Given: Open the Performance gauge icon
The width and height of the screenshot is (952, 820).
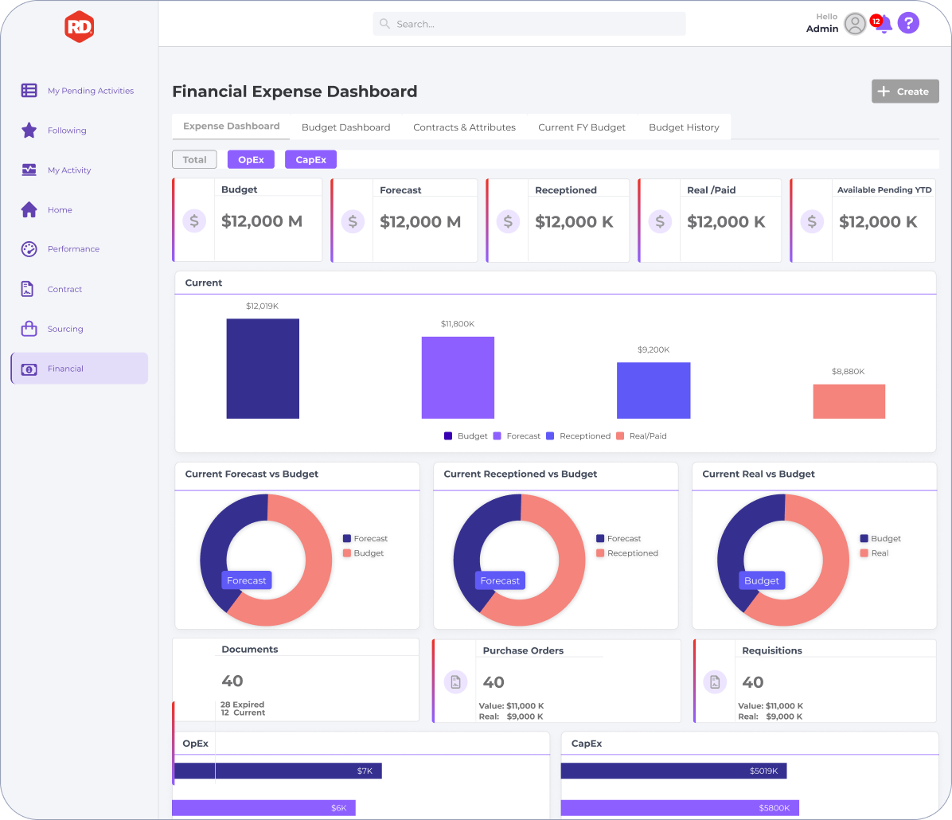Looking at the screenshot, I should coord(29,249).
